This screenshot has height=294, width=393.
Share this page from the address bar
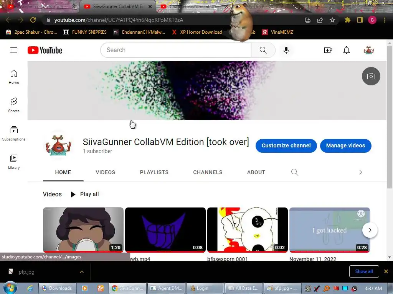click(320, 20)
